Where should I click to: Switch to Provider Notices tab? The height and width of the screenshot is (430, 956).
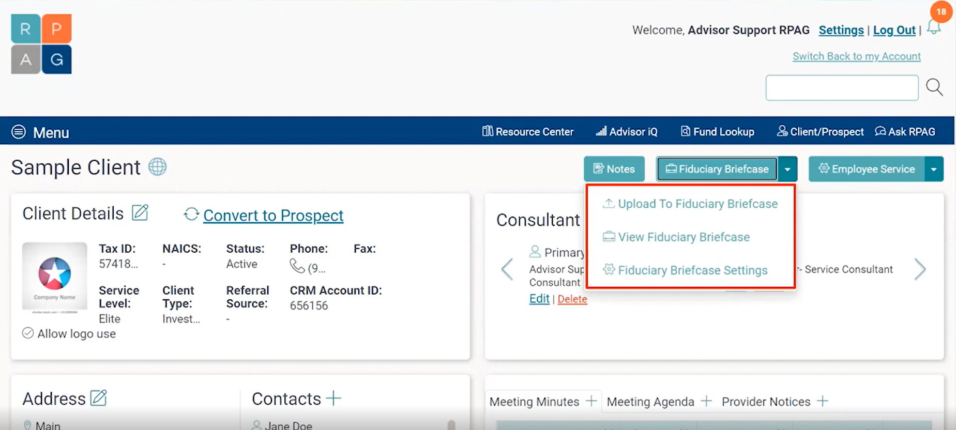coord(766,402)
